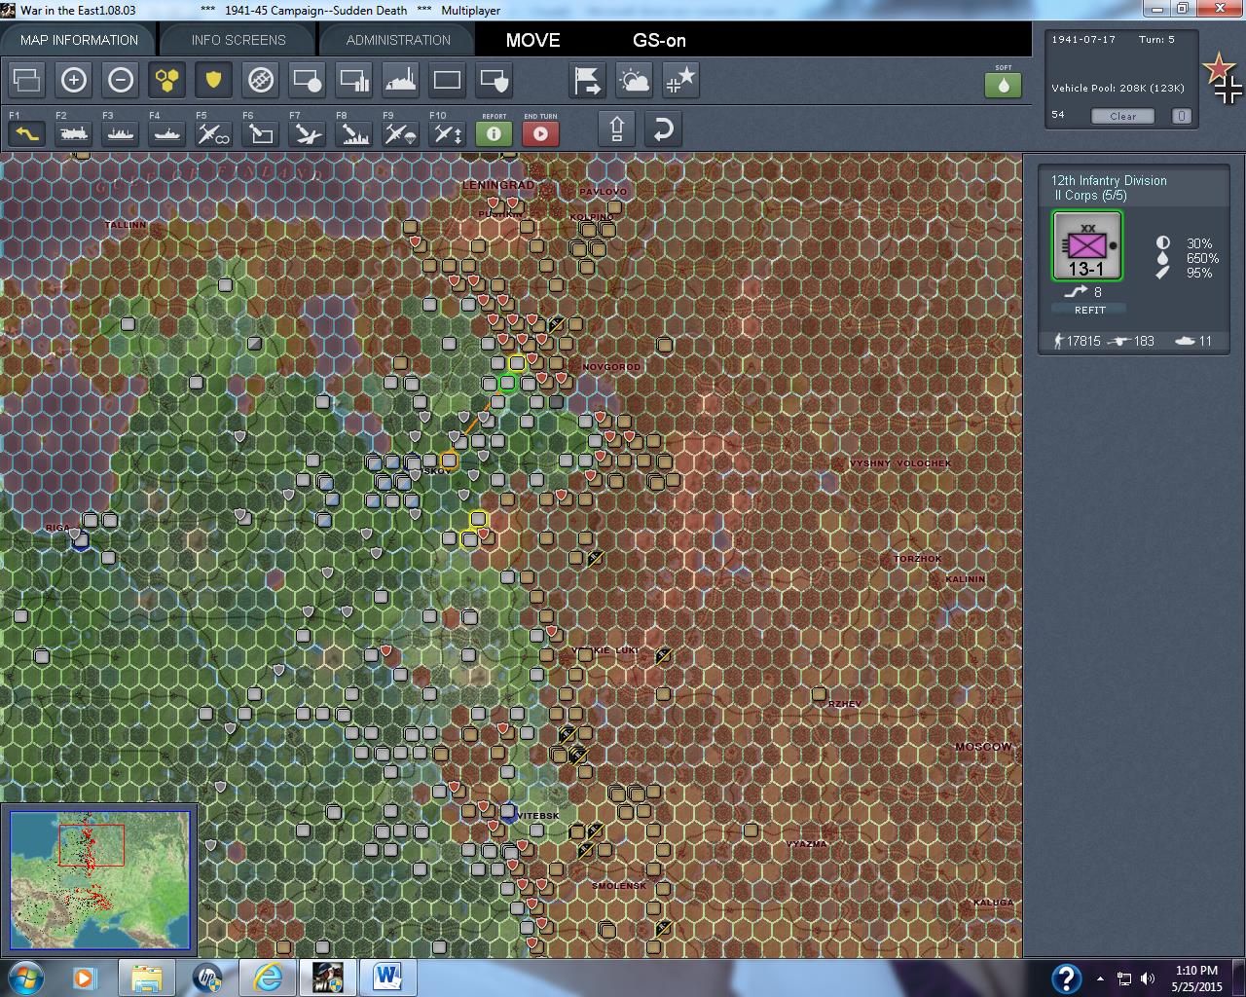Select F8 bomb city mode icon
The image size is (1246, 997).
coord(353,132)
